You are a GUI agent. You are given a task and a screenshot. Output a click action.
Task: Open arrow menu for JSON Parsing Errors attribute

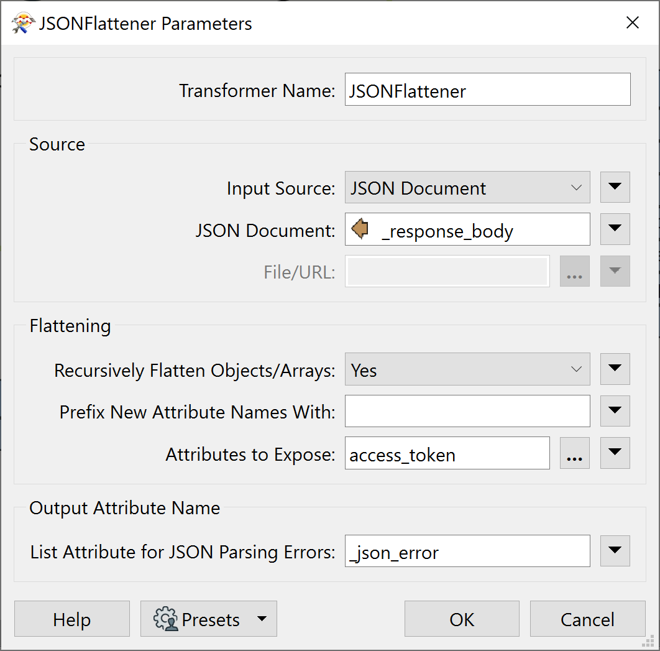(615, 551)
